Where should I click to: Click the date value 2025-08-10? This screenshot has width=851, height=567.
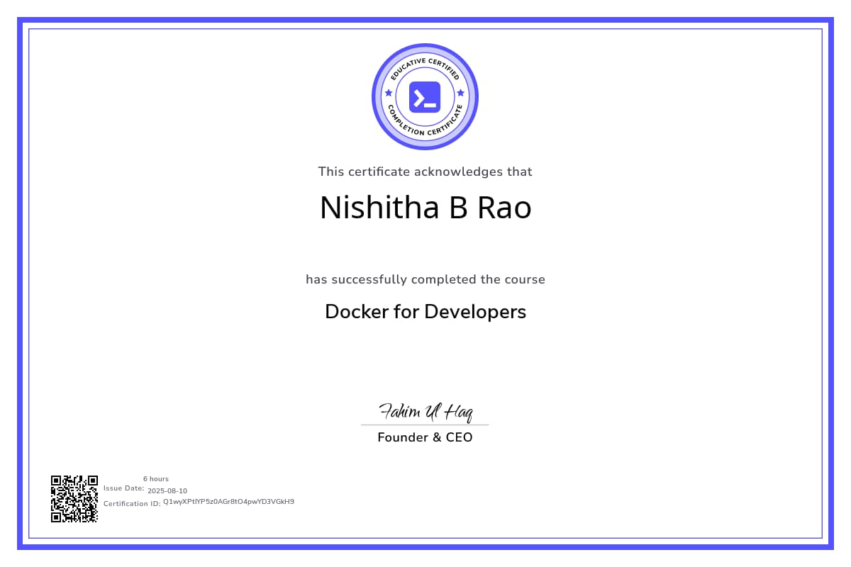[x=167, y=491]
